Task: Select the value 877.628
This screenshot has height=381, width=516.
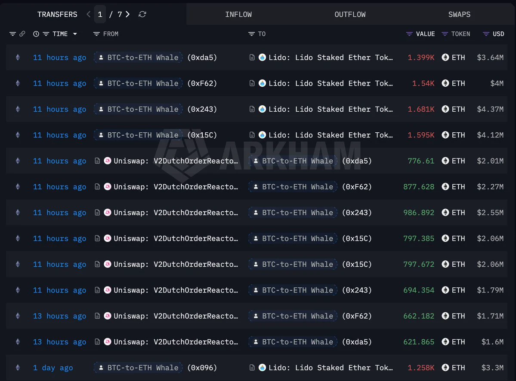Action: (419, 186)
